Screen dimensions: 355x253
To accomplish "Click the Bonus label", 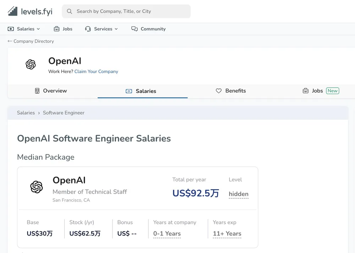I will coord(125,222).
